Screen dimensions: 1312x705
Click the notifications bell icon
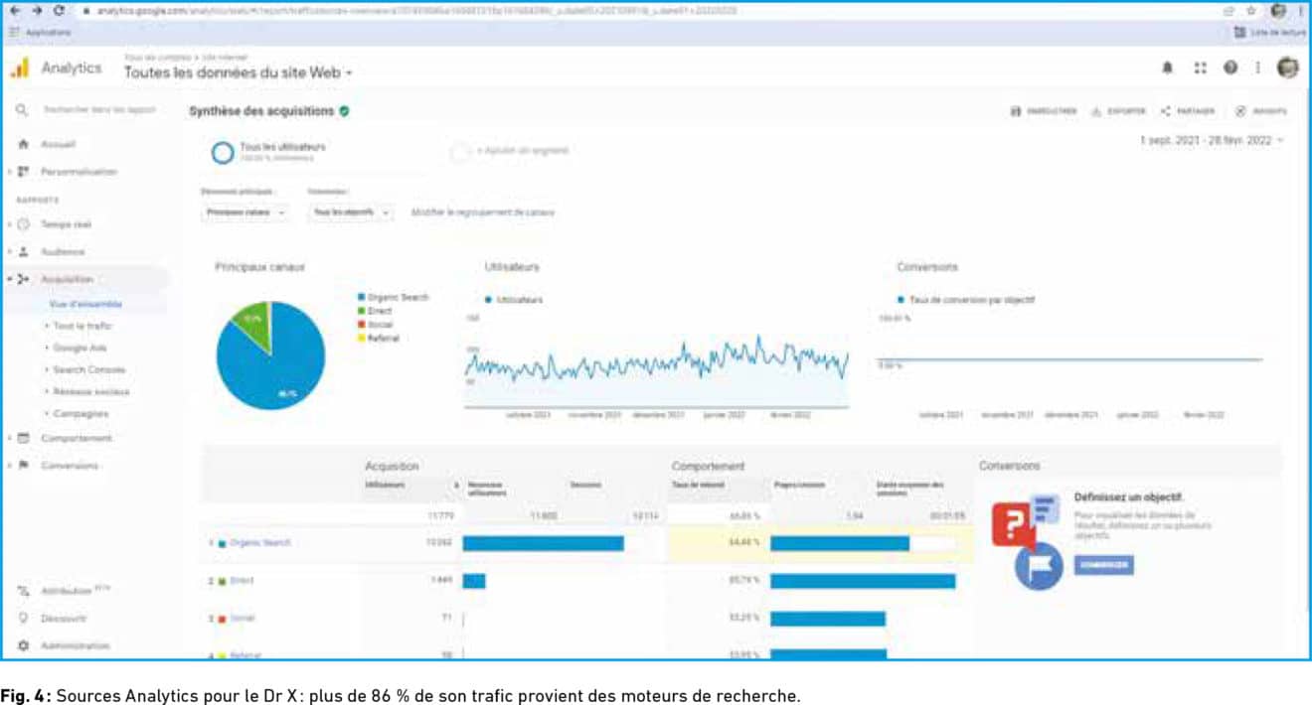click(1168, 68)
